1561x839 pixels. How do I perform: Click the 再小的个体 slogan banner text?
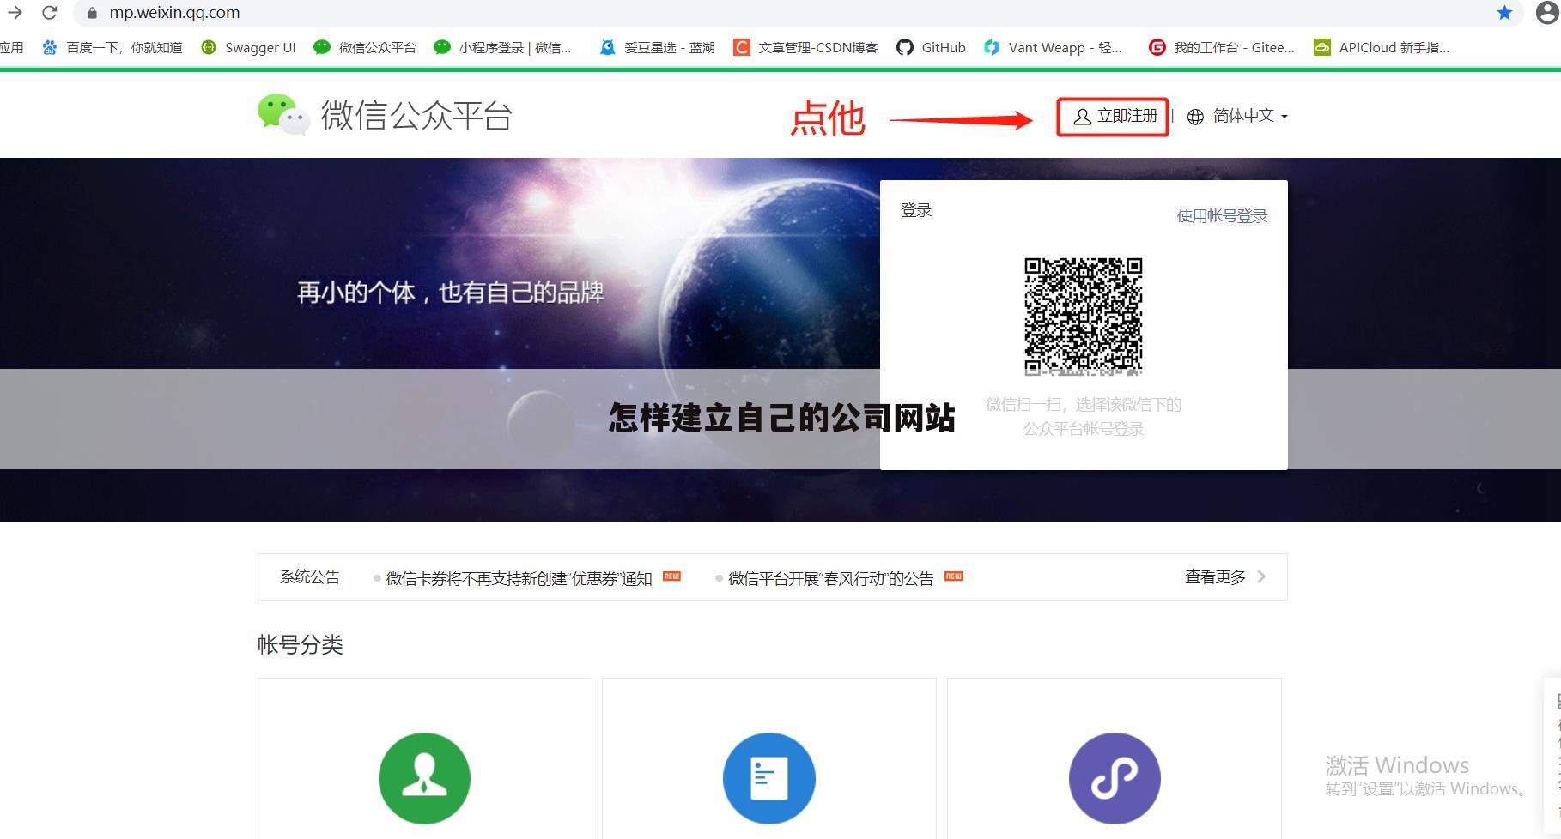(451, 293)
